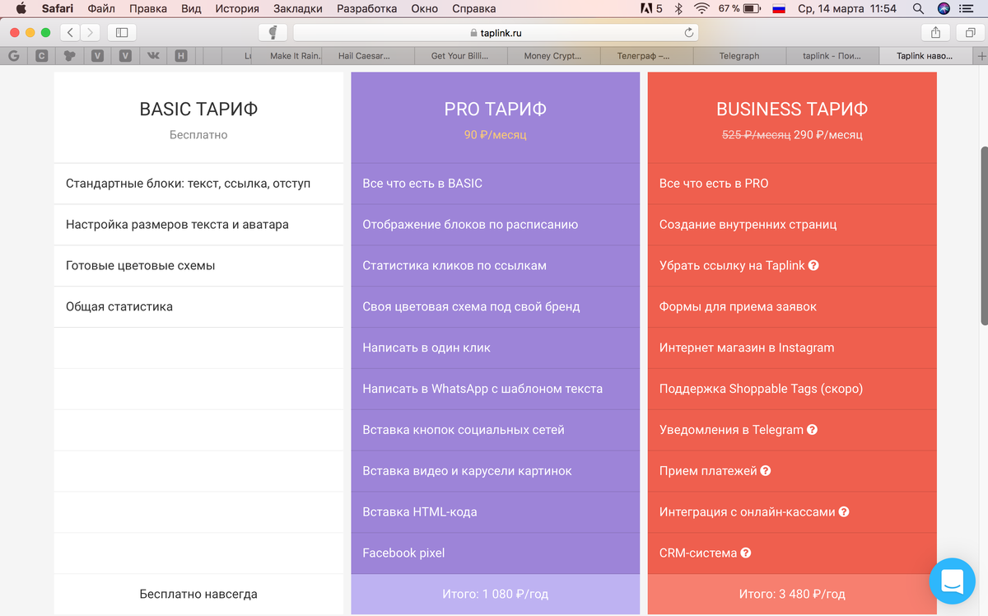The image size is (988, 616).
Task: Open the pinned Google G tab
Action: (14, 56)
